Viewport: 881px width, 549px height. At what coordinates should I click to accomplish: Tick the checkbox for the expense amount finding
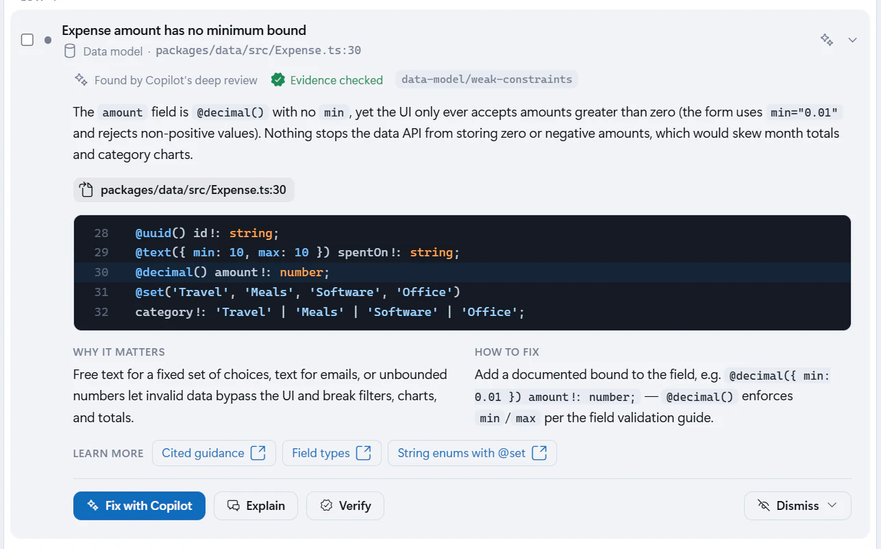click(x=27, y=40)
